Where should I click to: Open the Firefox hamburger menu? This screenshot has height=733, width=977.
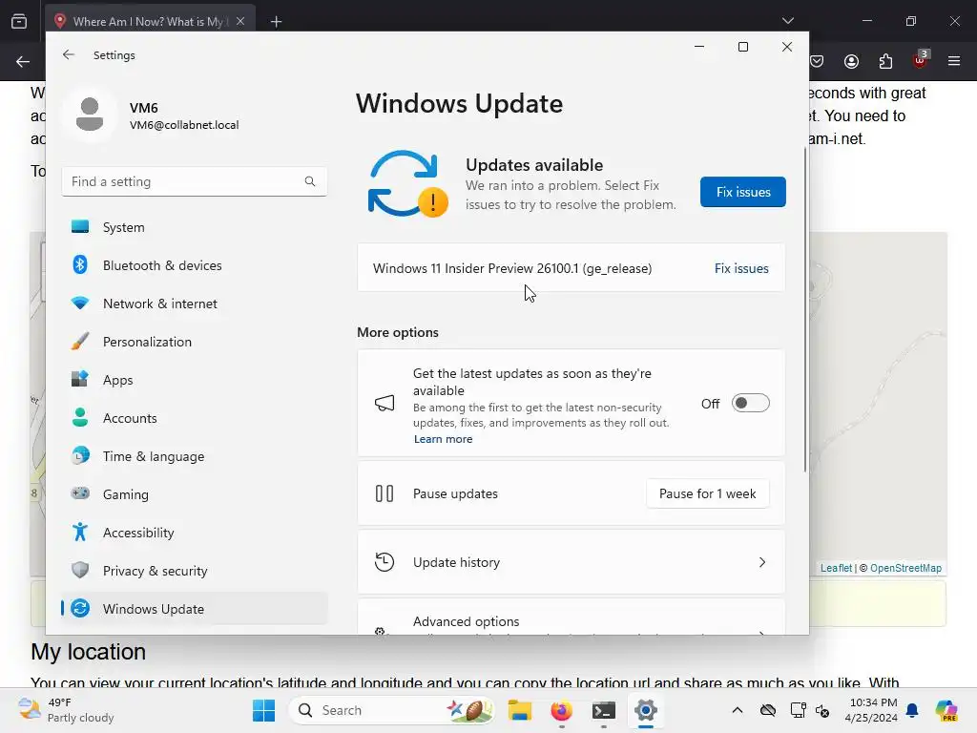[954, 61]
